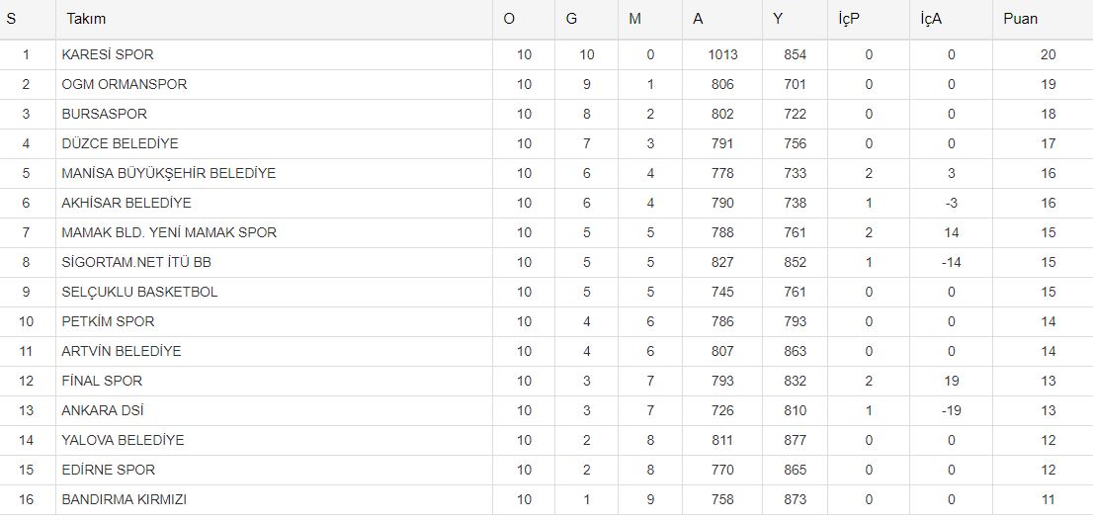Click the İçA column header
The image size is (1093, 522).
coord(929,19)
